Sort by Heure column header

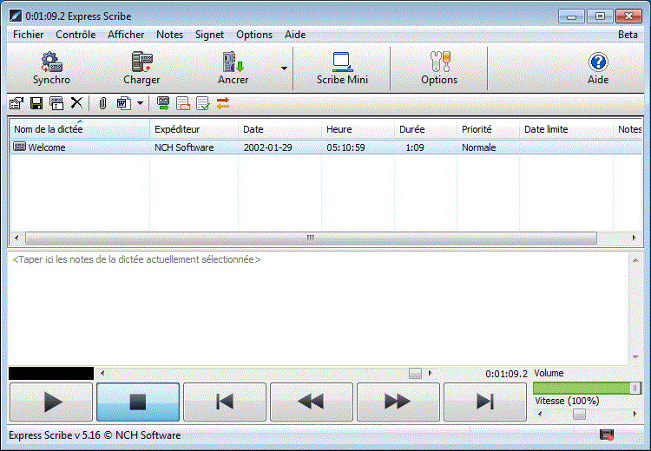point(358,129)
